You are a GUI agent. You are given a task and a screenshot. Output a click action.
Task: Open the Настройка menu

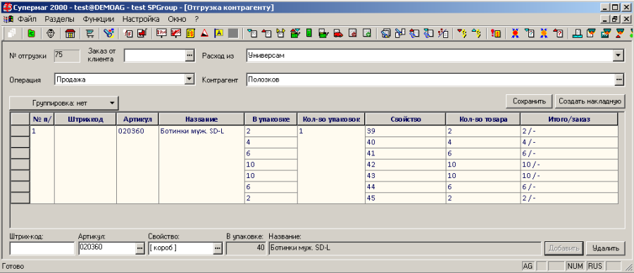141,19
